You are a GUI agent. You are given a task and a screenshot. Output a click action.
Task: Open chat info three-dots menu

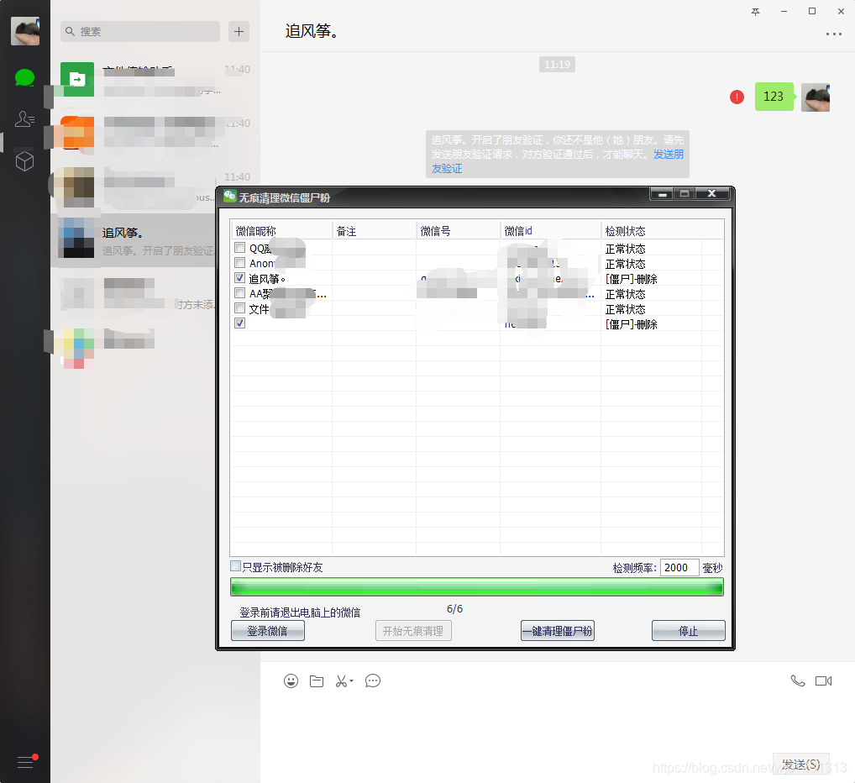(834, 34)
